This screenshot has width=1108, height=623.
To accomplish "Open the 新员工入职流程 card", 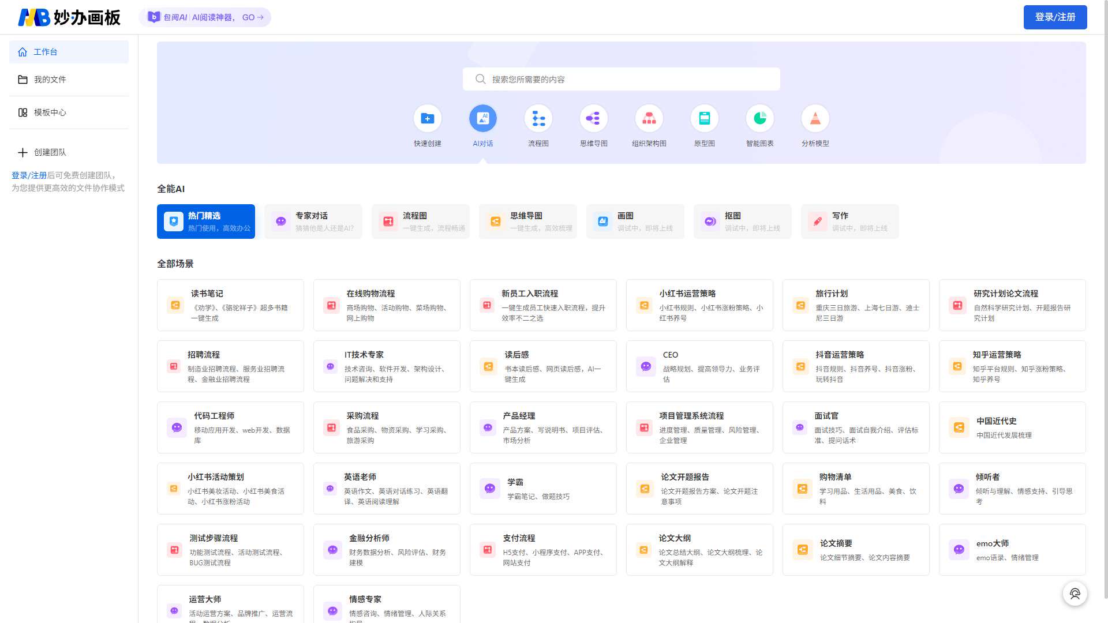I will click(543, 305).
